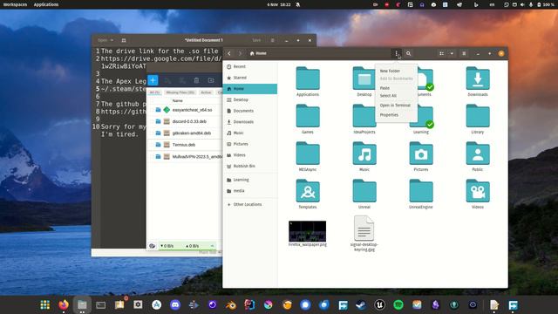Switch to the Missing Files tab
The height and width of the screenshot is (314, 558).
point(180,92)
